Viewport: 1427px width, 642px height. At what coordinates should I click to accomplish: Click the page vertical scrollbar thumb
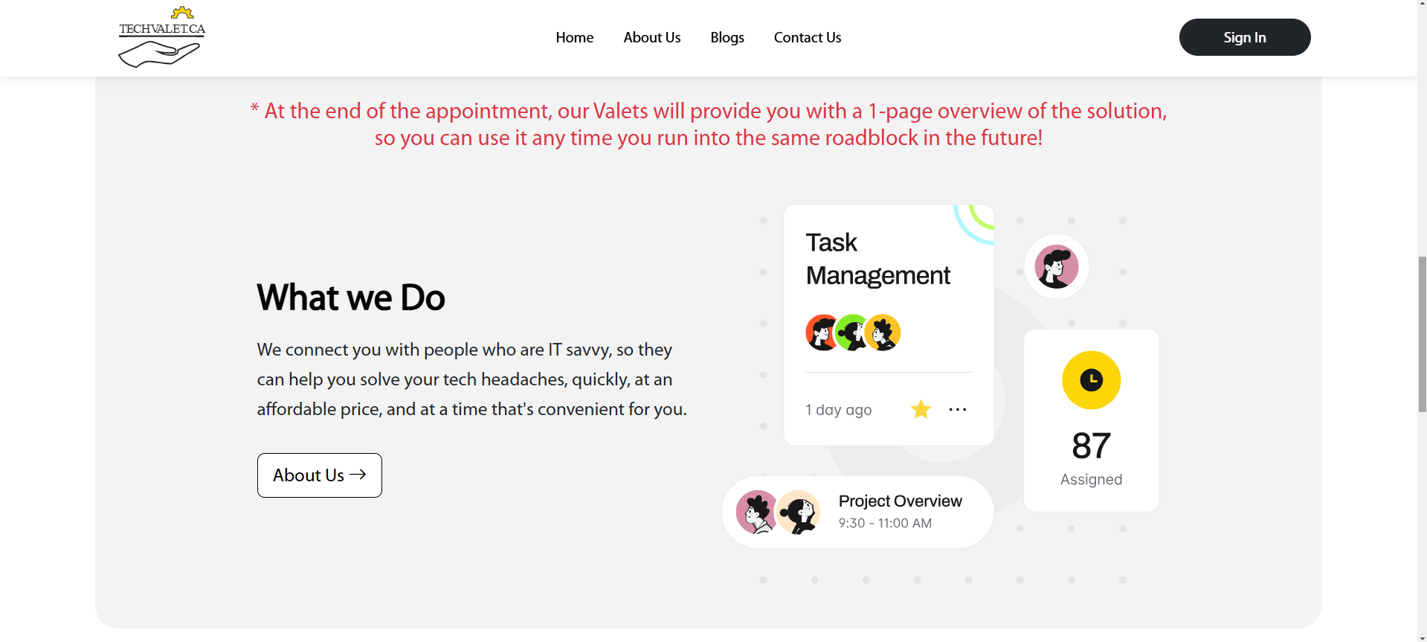click(x=1422, y=334)
